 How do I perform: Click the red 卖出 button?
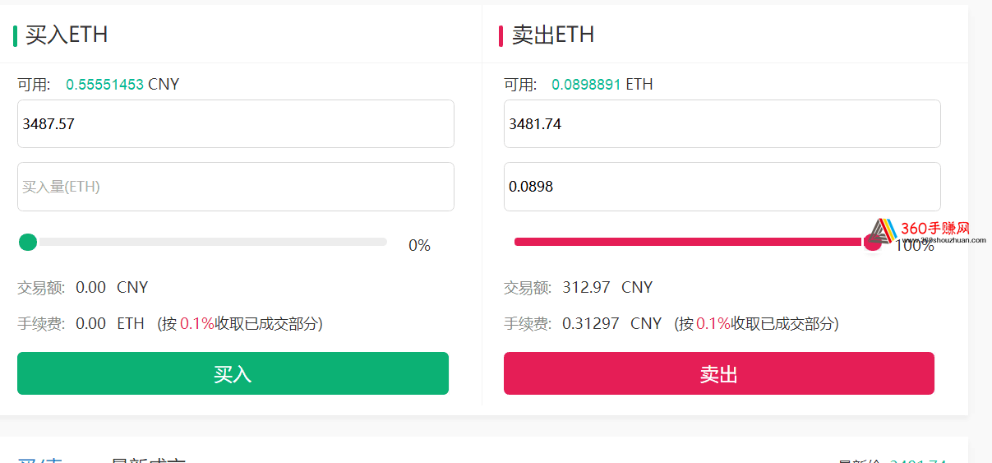point(719,373)
